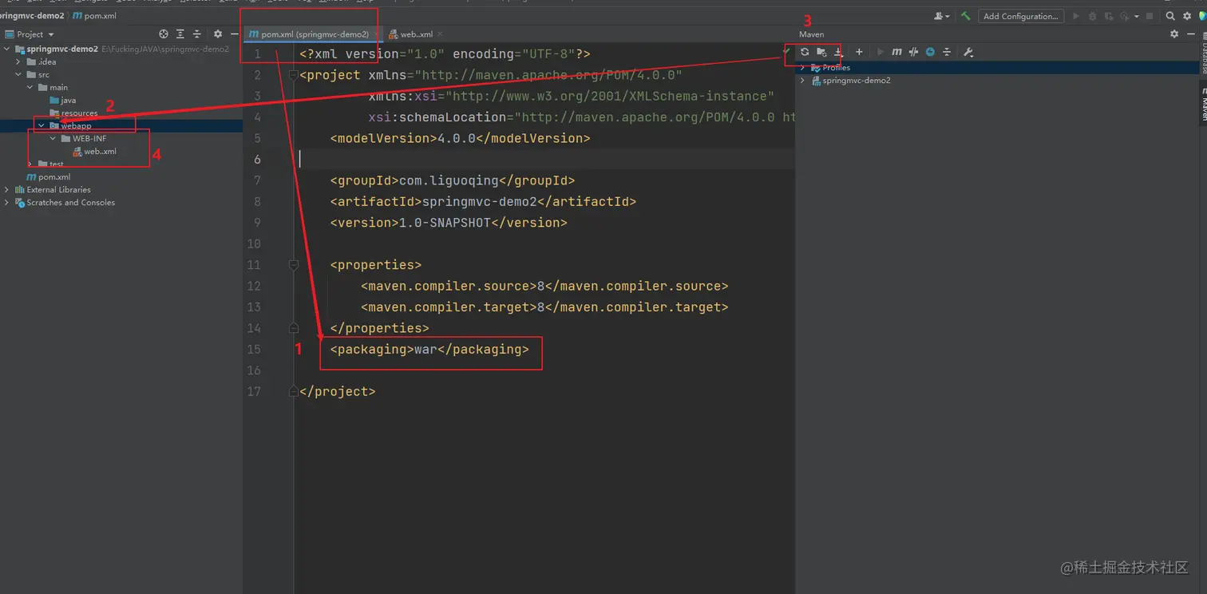
Task: Open the Project view dropdown
Action: pos(30,34)
